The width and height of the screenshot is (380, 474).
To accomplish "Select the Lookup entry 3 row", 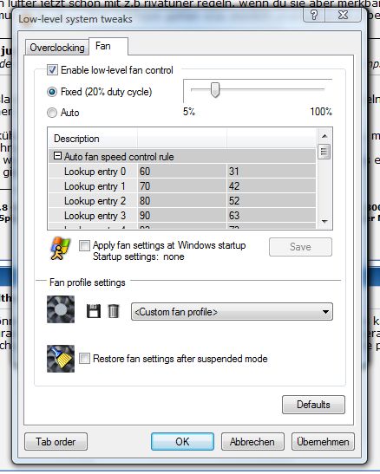I will 182,216.
